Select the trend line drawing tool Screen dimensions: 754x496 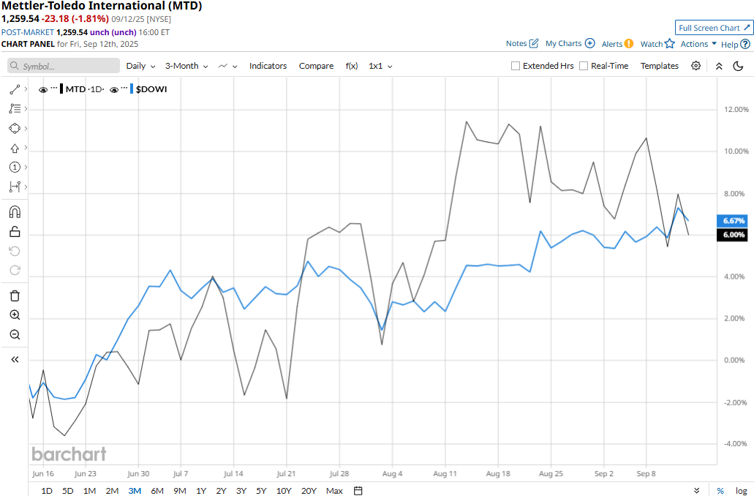pyautogui.click(x=15, y=89)
